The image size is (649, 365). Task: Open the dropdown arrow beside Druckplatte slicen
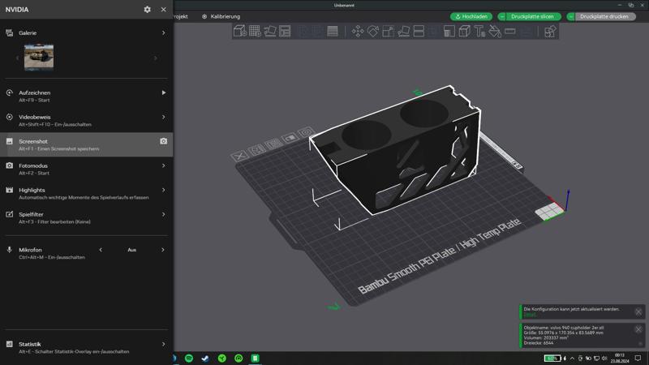point(502,16)
